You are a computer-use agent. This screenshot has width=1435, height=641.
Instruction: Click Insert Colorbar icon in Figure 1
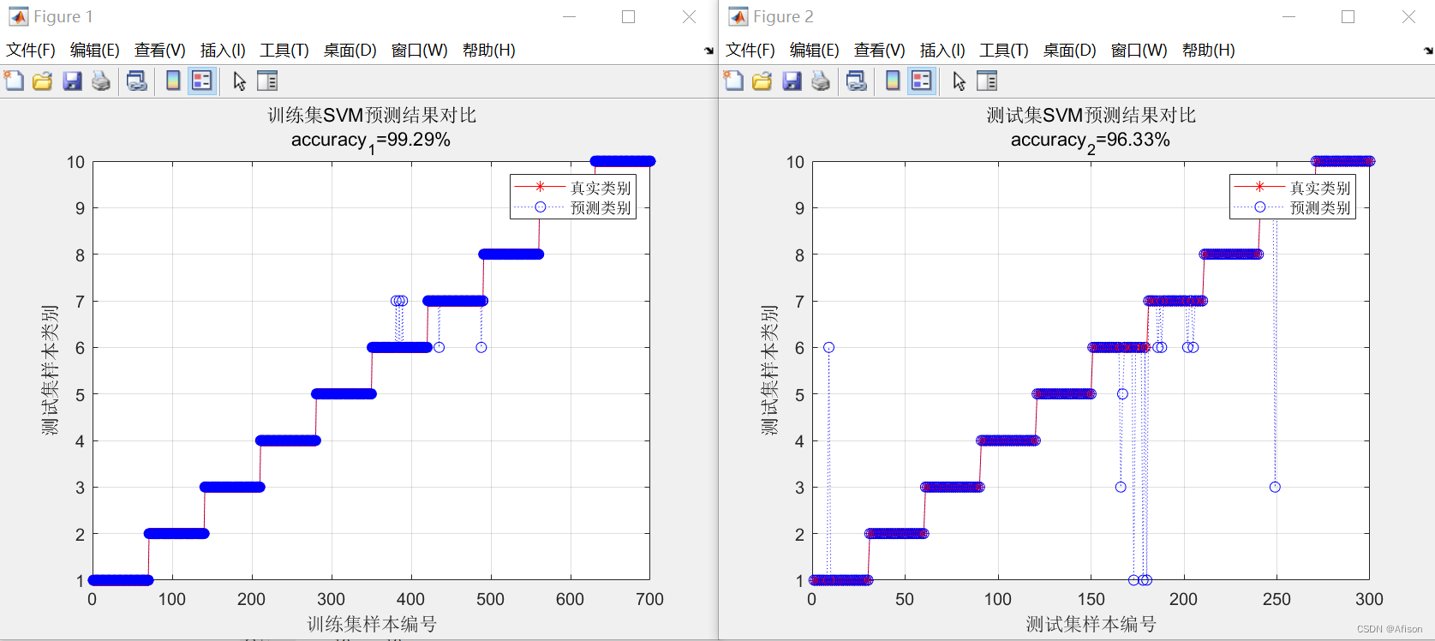pyautogui.click(x=173, y=81)
